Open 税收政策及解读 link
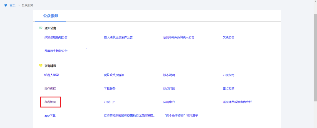The height and width of the screenshot is (128, 317). click(114, 75)
